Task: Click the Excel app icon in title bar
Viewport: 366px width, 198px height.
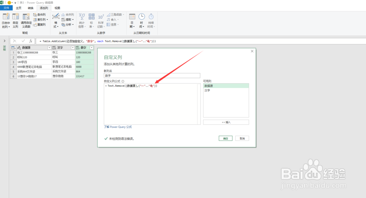Action: pyautogui.click(x=2, y=3)
